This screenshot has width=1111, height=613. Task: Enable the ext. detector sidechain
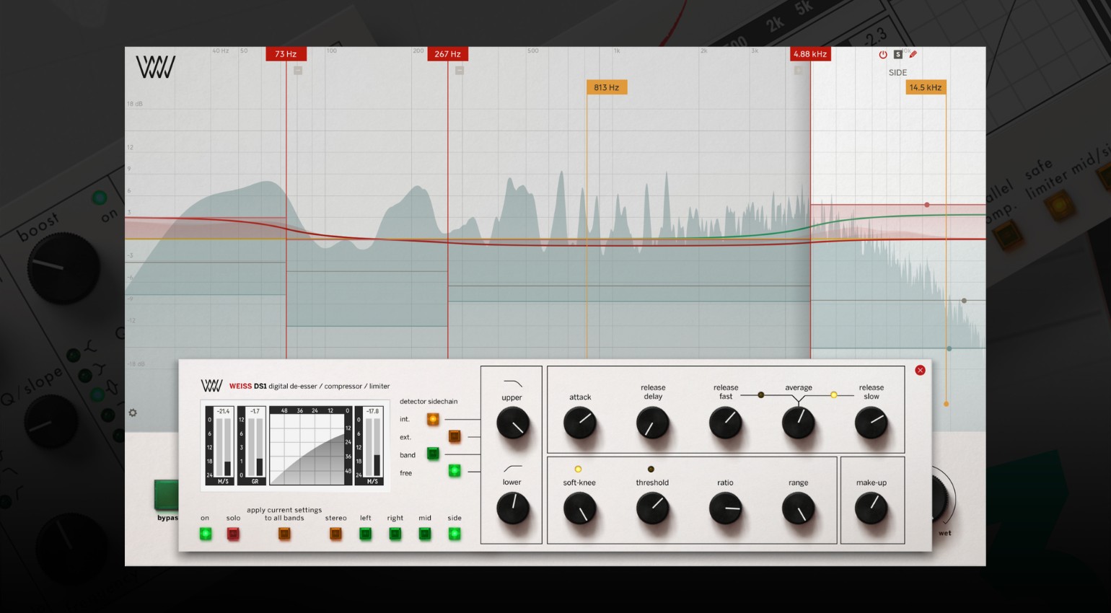tap(454, 436)
